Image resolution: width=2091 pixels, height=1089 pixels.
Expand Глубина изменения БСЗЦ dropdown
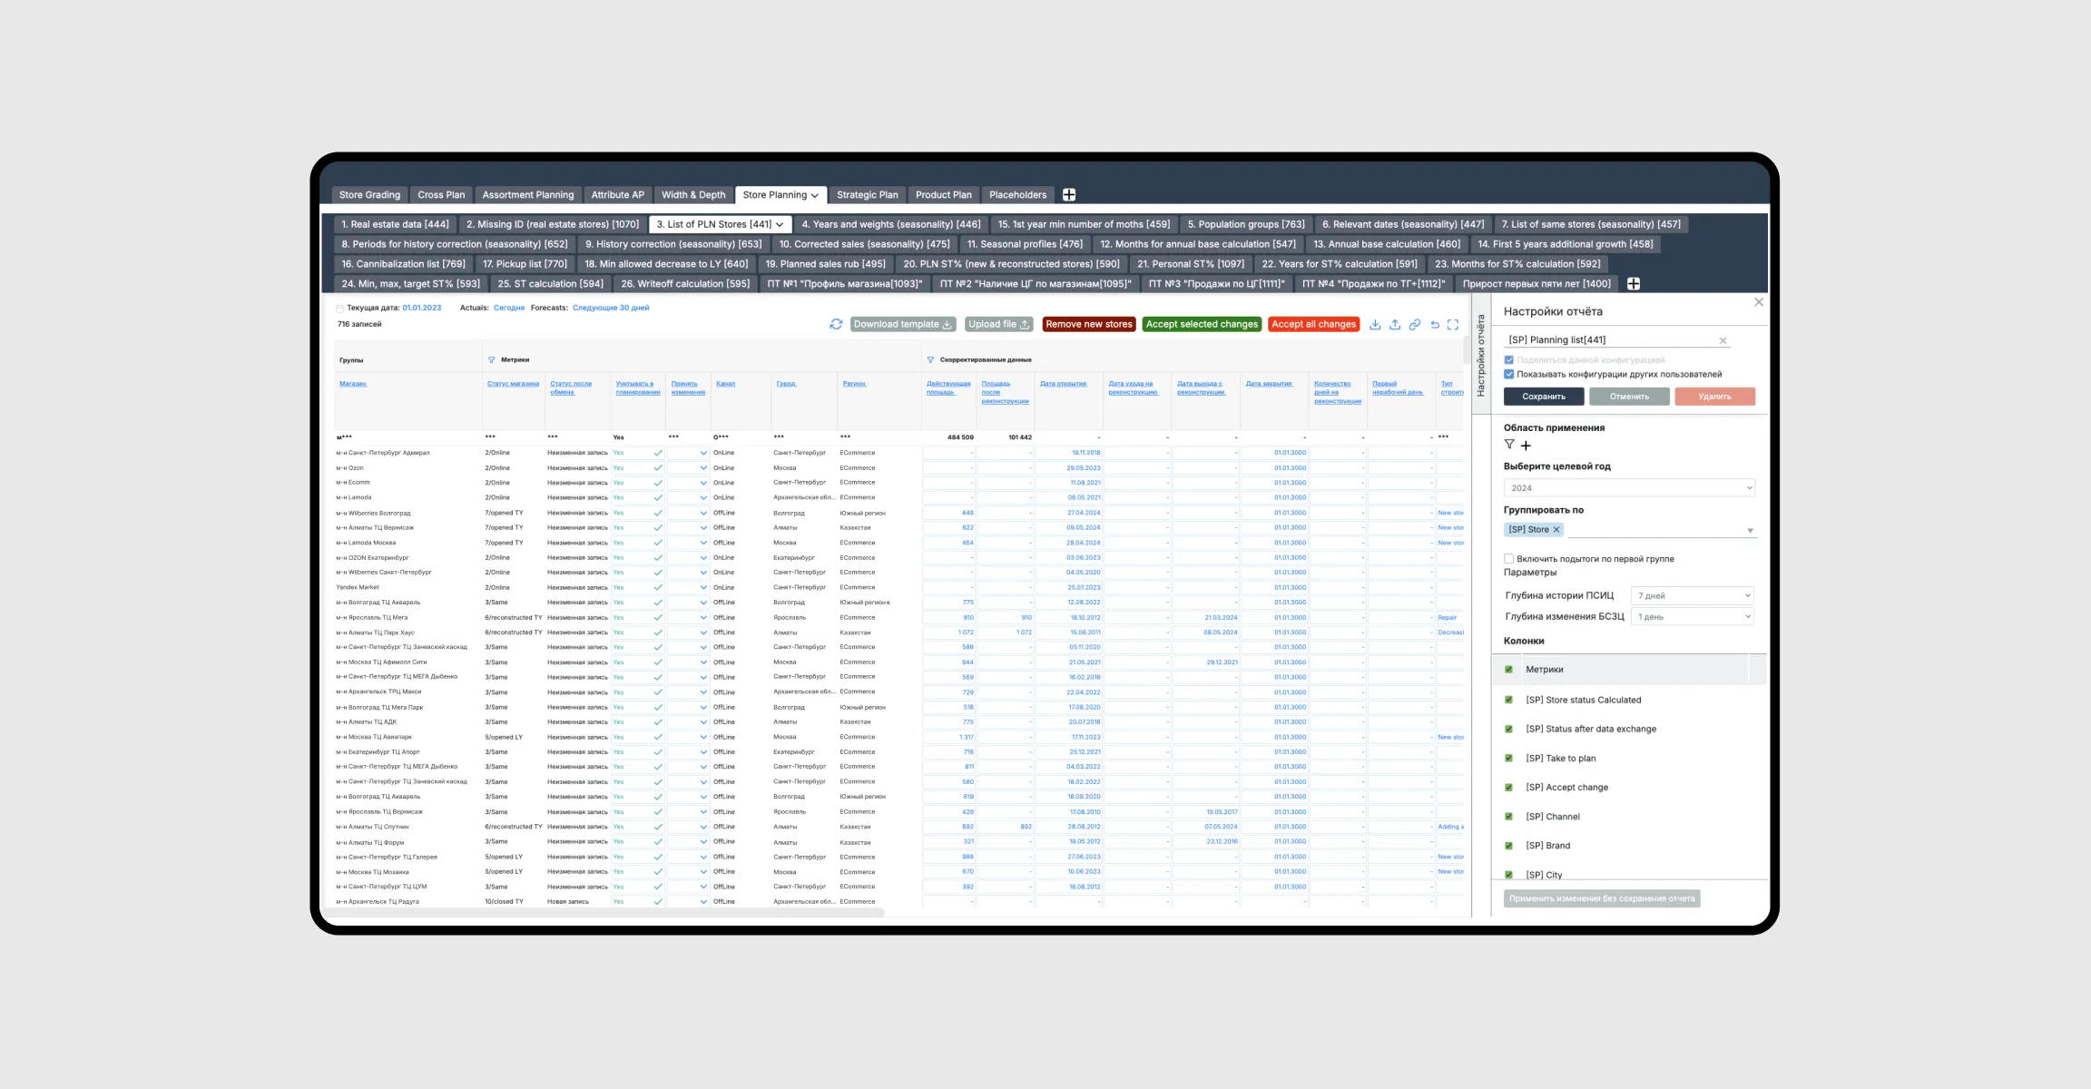tap(1692, 617)
